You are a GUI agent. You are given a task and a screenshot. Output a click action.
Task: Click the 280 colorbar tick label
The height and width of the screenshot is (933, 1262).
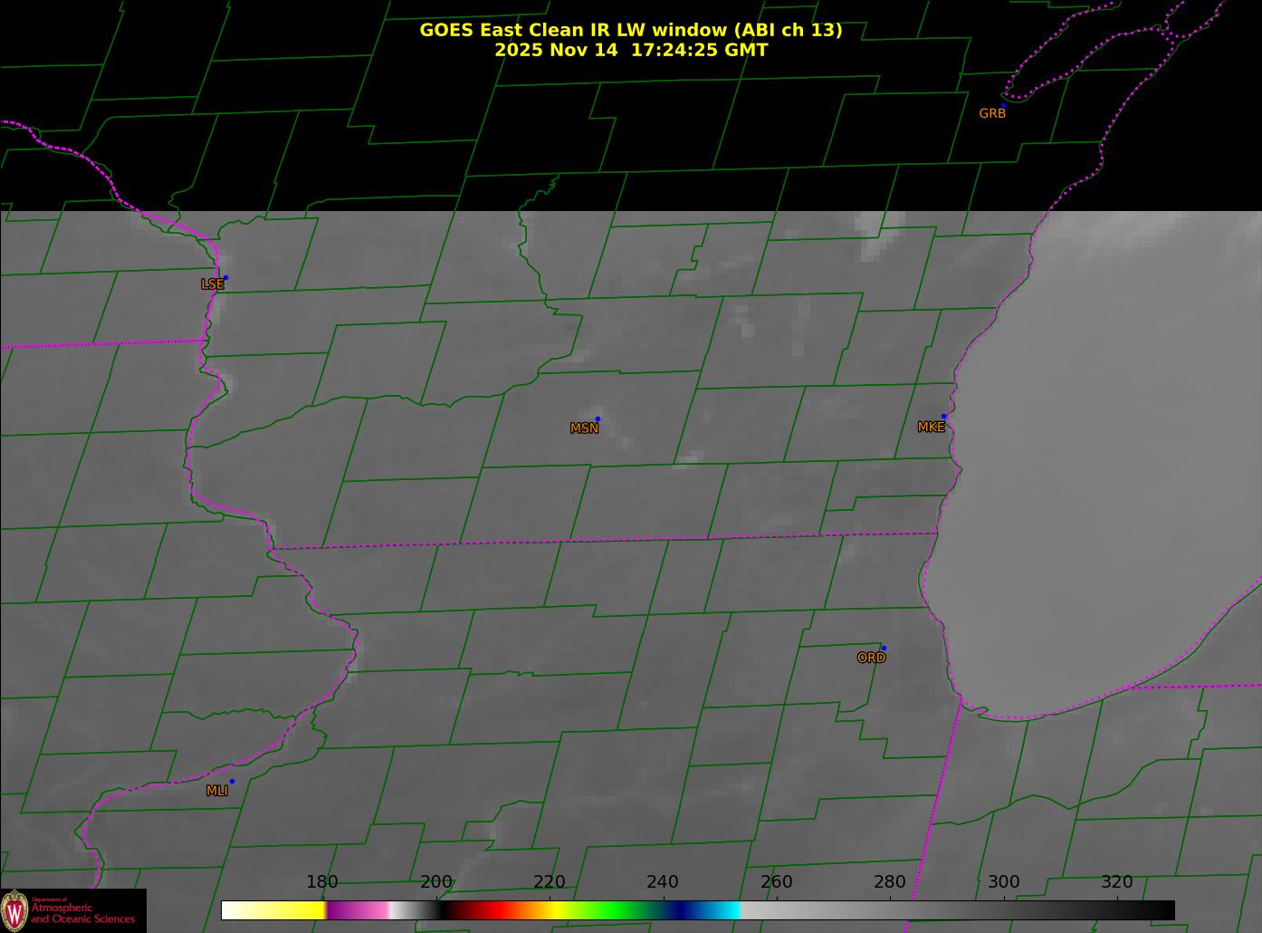click(x=890, y=882)
